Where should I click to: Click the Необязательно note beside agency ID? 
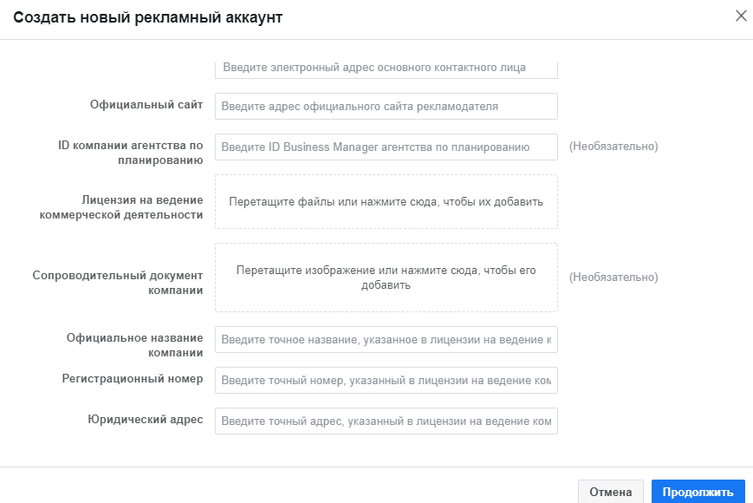tap(613, 147)
